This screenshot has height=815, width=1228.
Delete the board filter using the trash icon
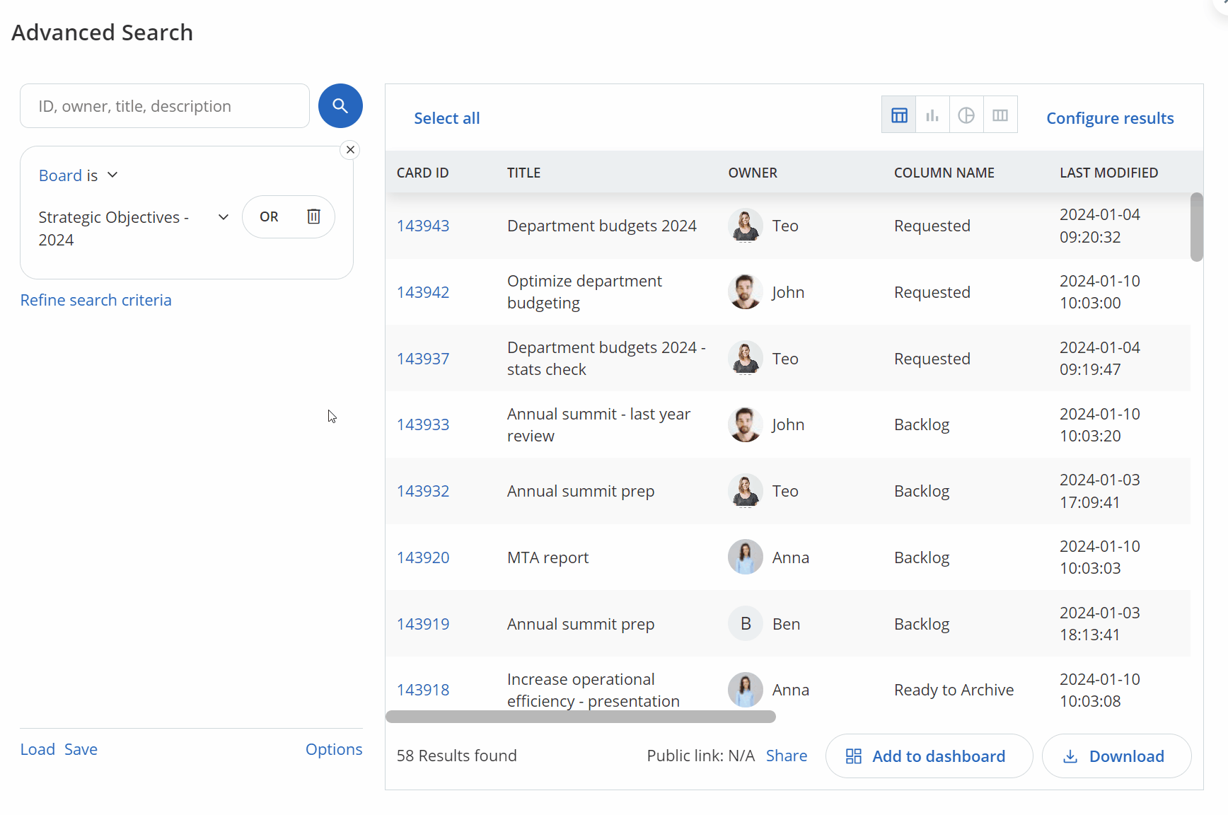pos(313,216)
